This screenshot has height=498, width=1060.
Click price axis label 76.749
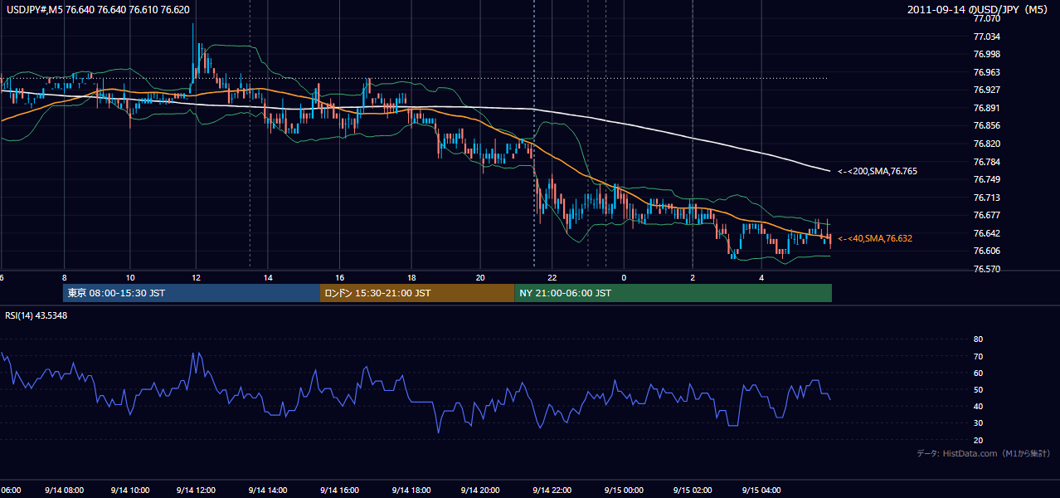click(x=986, y=179)
